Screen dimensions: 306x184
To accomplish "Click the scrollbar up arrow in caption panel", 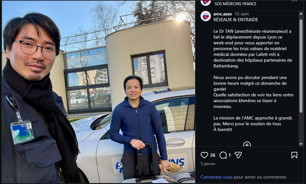I will click(x=301, y=14).
